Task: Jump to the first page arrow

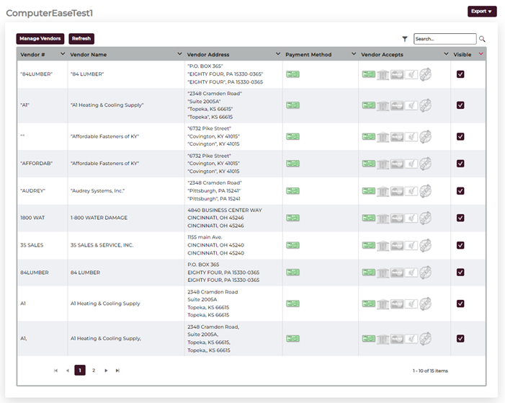Action: [x=55, y=371]
